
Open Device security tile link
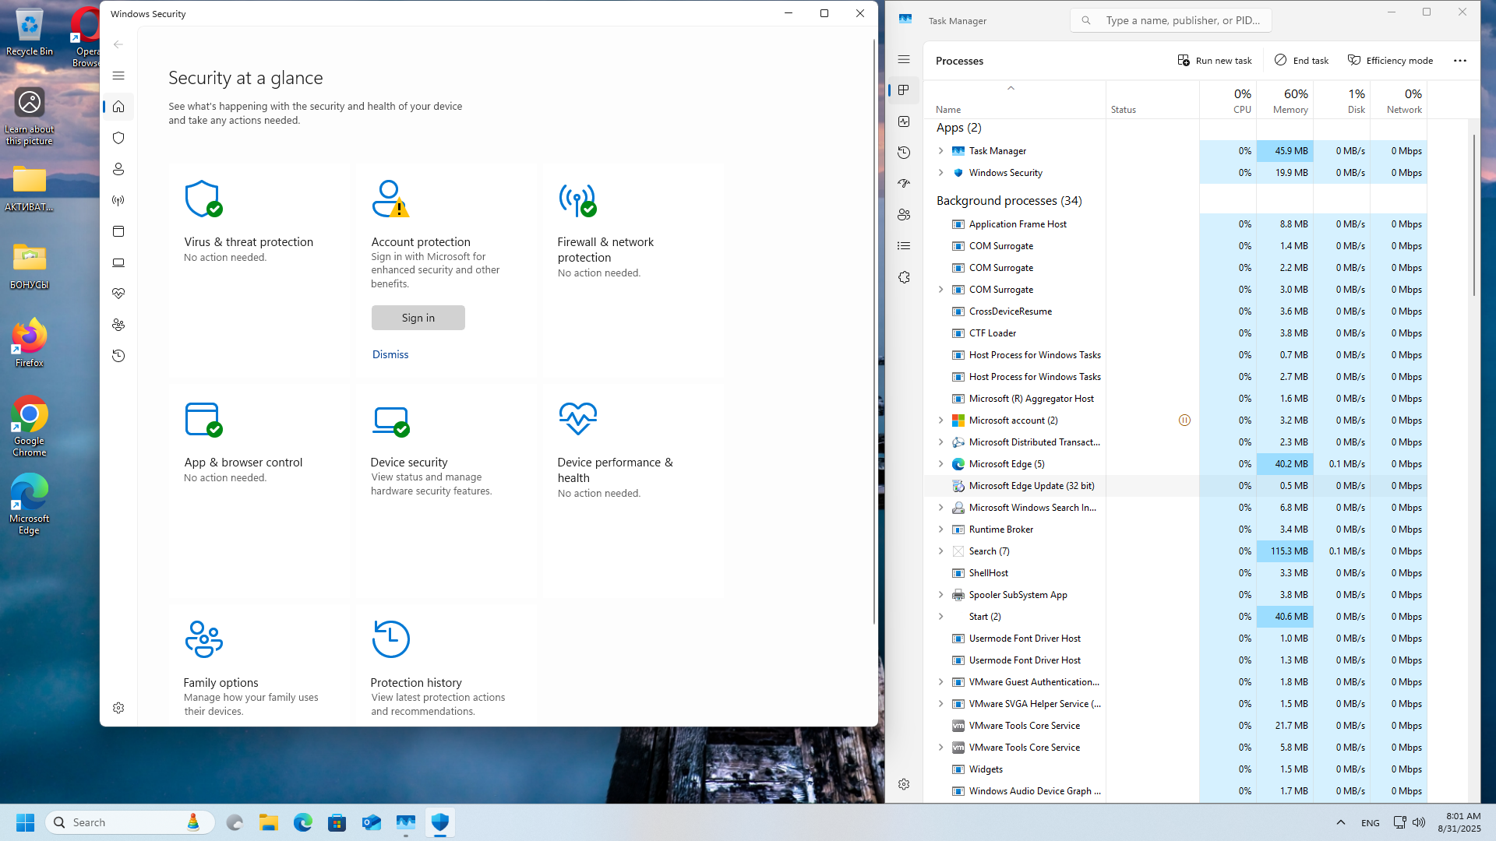point(409,463)
